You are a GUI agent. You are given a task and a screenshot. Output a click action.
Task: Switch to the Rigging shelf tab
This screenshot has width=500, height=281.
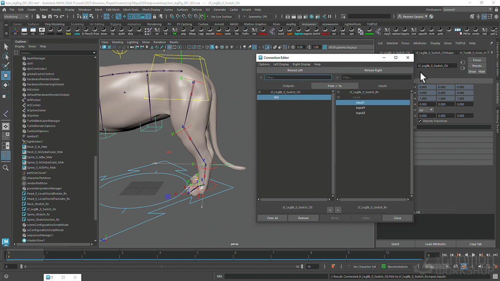(116, 24)
